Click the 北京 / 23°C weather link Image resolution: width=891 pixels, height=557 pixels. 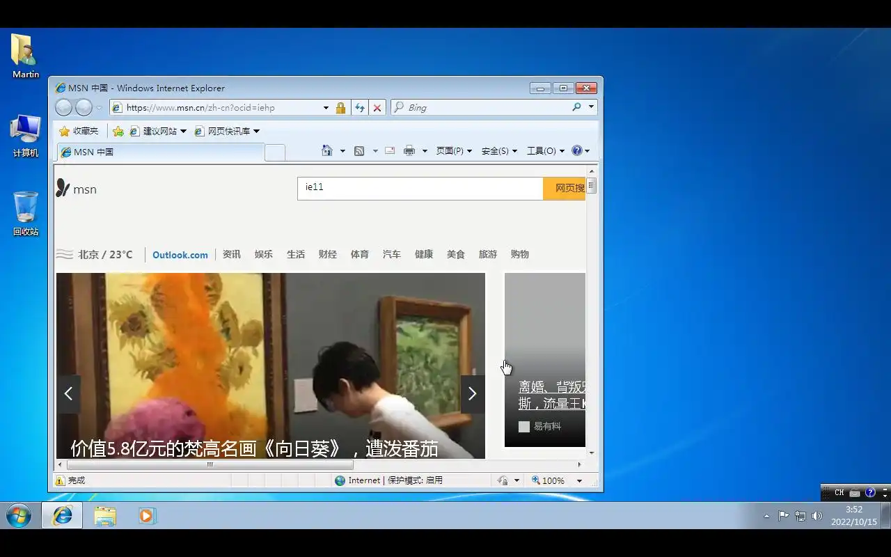pos(95,254)
